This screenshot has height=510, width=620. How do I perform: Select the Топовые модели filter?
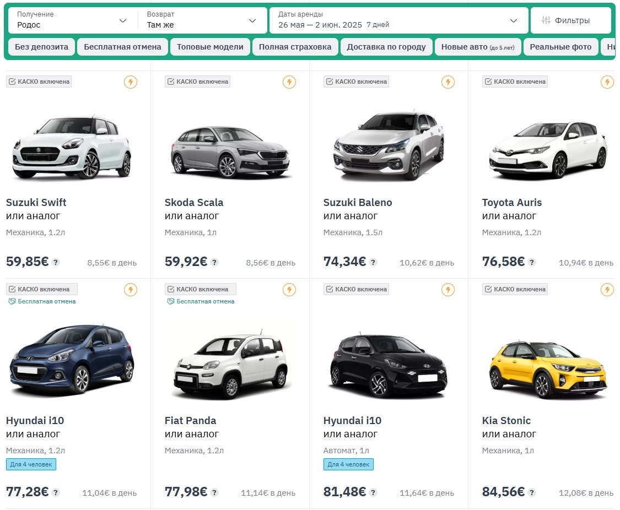click(210, 47)
